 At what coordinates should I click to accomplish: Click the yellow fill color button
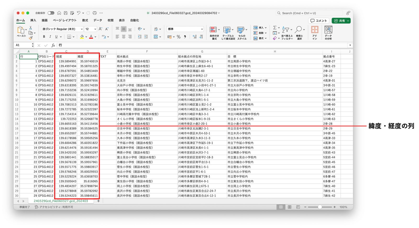coord(82,37)
